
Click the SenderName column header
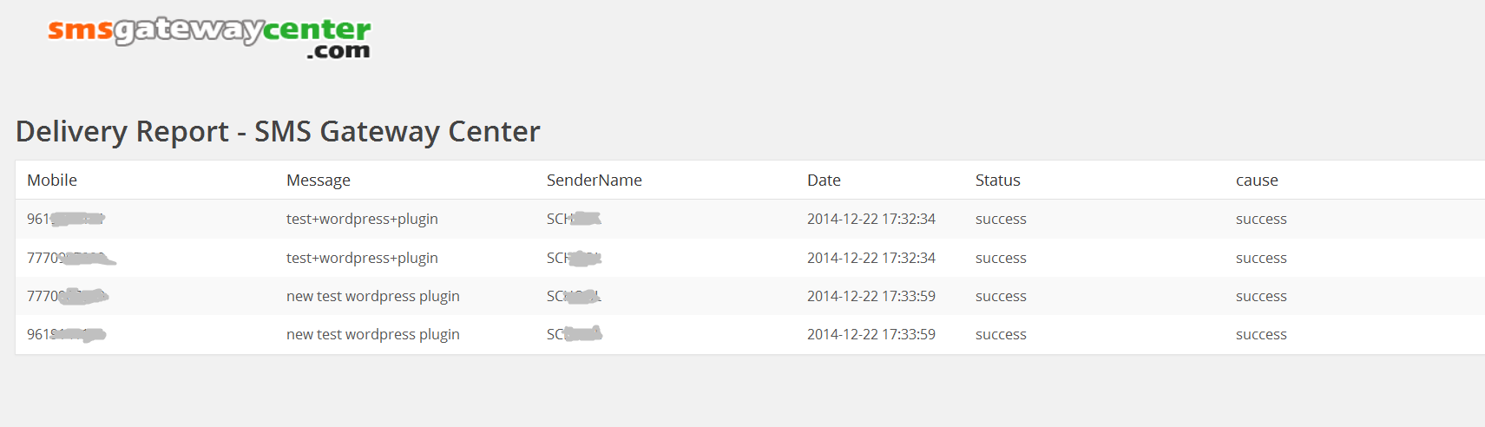click(x=594, y=181)
